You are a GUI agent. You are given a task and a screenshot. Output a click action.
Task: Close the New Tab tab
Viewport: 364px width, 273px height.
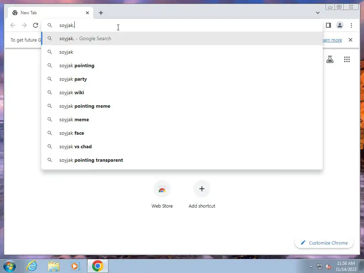point(87,13)
